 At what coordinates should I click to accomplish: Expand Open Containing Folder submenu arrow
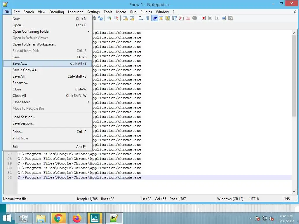pyautogui.click(x=88, y=32)
